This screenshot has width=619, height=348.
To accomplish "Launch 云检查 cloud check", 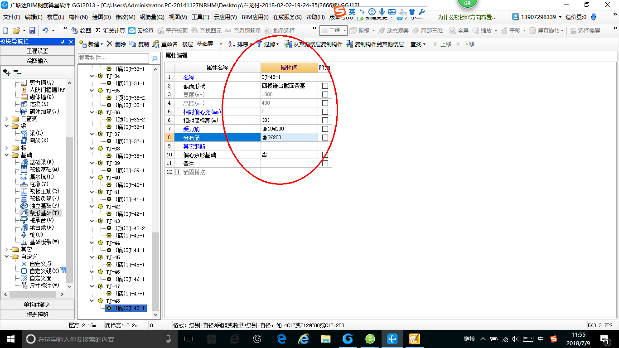I will [x=141, y=30].
